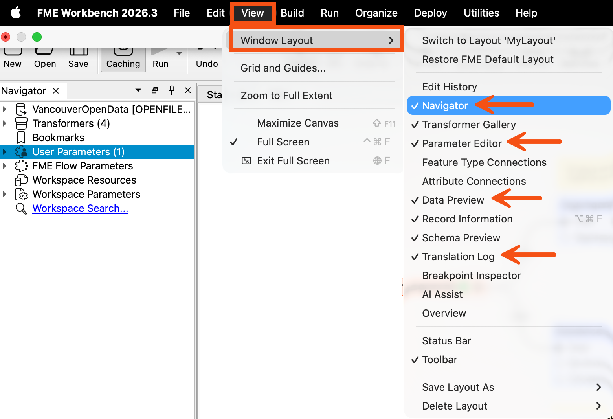Expand the FME Flow Parameters node
Screen dimensions: 613x419
coord(5,166)
